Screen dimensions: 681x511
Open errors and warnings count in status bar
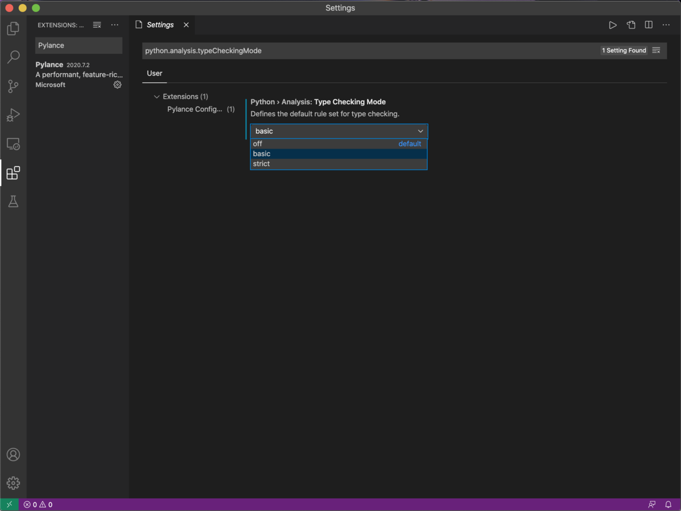(x=38, y=505)
